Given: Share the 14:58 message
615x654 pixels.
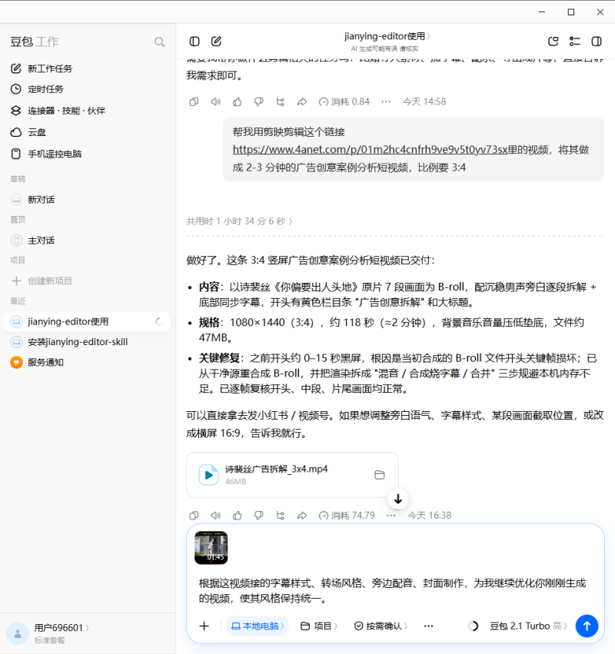Looking at the screenshot, I should (x=302, y=101).
